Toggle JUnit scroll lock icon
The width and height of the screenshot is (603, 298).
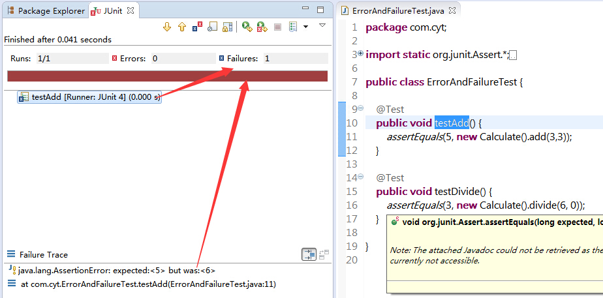tap(228, 27)
